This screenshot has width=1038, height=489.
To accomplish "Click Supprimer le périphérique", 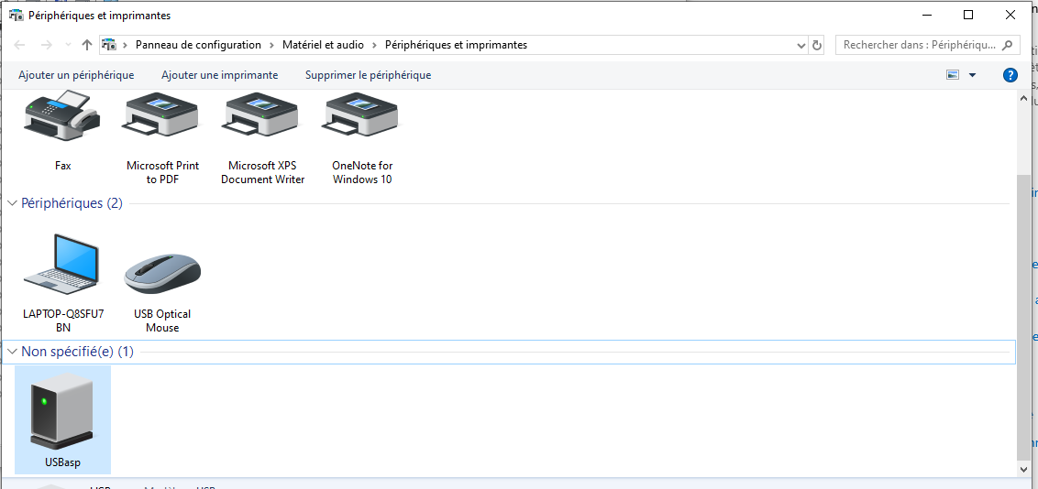I will click(368, 75).
